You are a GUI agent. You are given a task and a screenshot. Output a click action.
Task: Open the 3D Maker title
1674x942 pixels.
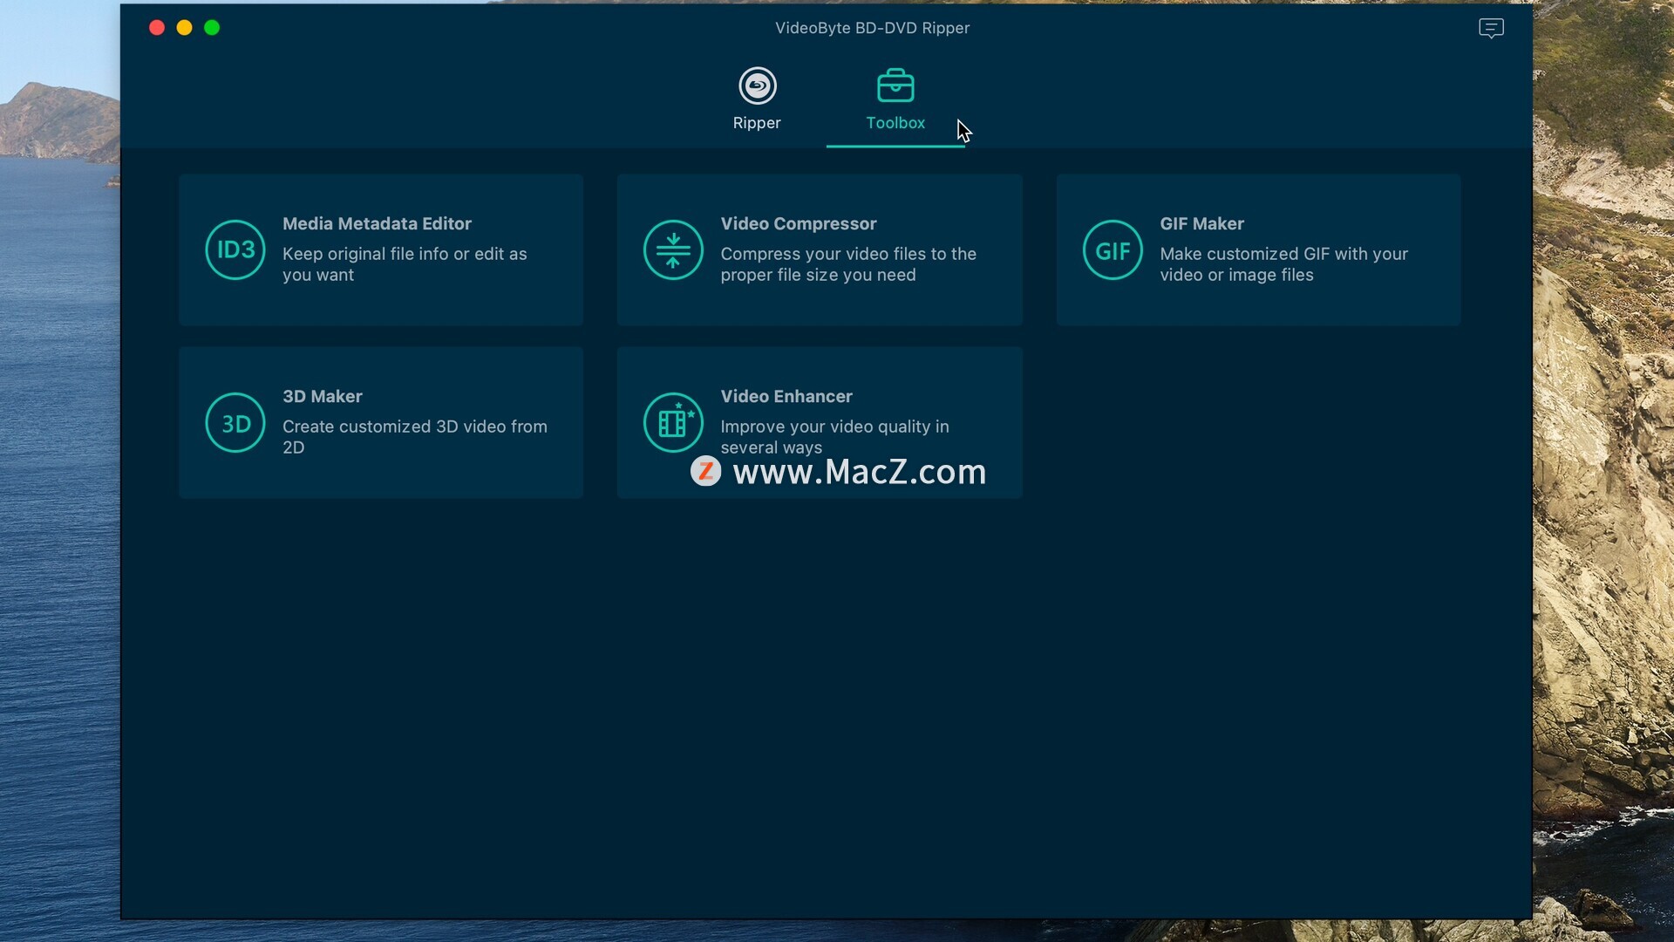coord(322,397)
